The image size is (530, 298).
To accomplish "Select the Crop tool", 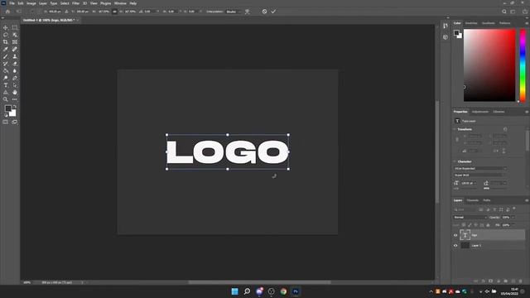I will (6, 42).
